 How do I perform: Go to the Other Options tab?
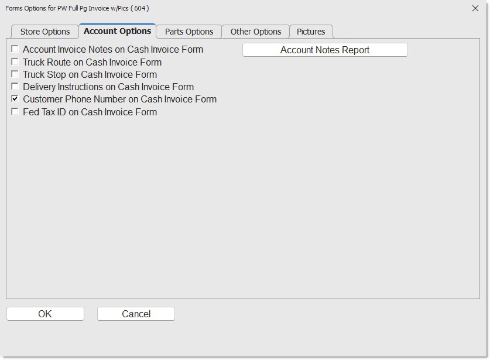(x=255, y=32)
